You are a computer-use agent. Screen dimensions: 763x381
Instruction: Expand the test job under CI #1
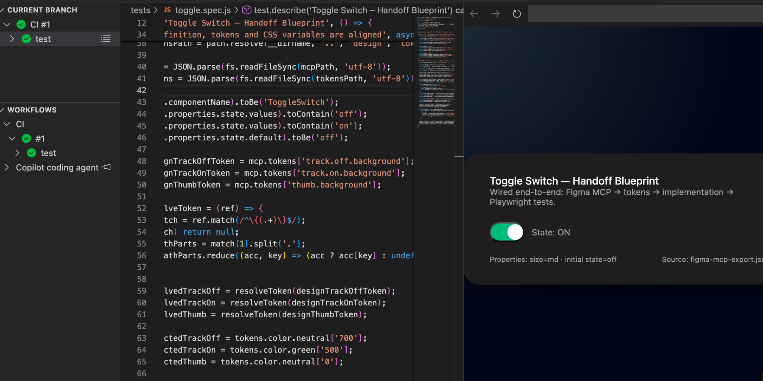[x=12, y=39]
